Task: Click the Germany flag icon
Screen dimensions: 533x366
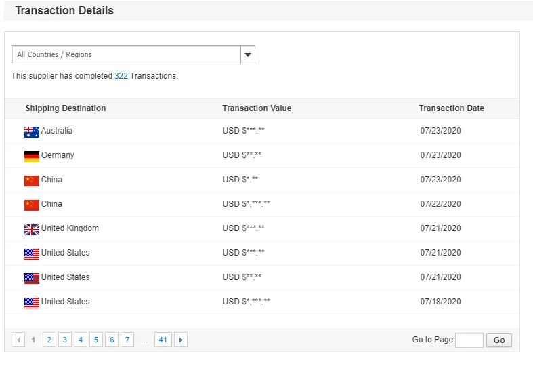Action: click(31, 156)
